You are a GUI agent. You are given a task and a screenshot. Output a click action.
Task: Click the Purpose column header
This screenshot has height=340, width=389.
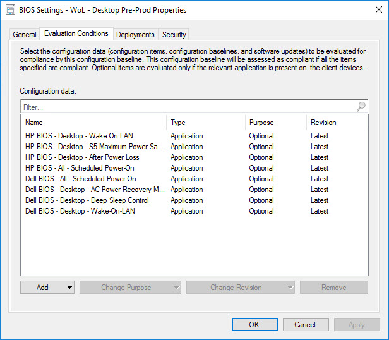[275, 123]
